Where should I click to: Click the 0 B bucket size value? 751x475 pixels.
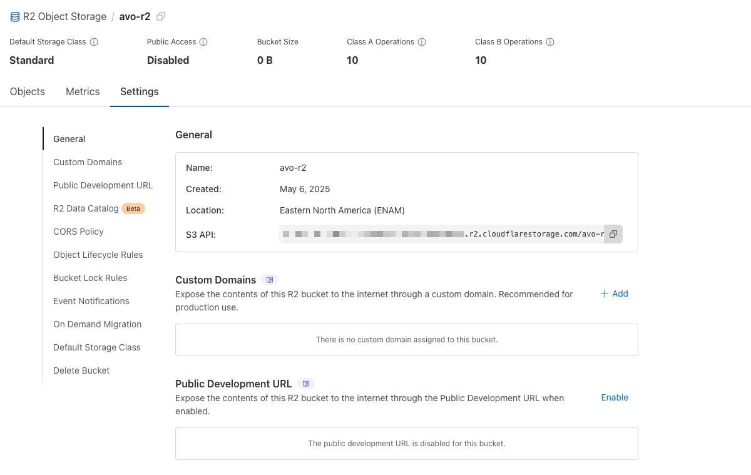[x=265, y=60]
